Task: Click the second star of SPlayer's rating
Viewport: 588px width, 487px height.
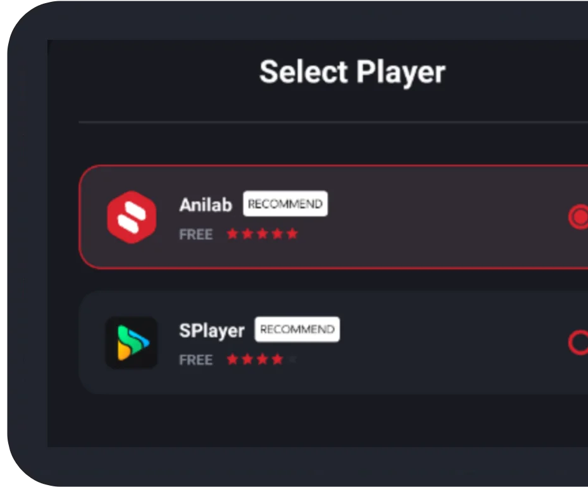Action: tap(247, 359)
